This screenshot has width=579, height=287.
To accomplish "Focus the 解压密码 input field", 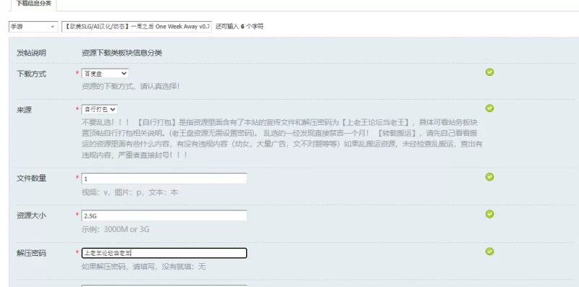I will click(x=164, y=253).
